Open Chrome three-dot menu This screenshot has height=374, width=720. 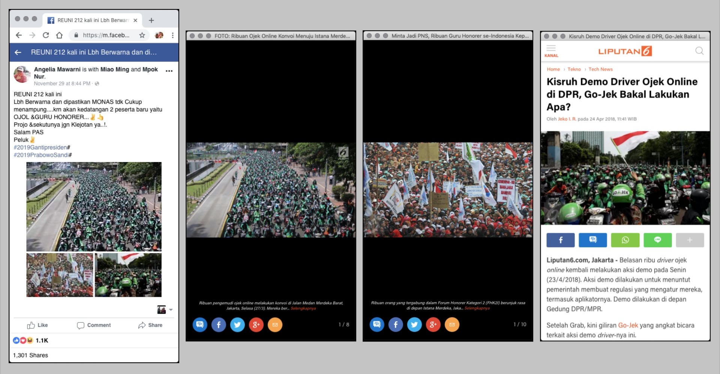172,35
